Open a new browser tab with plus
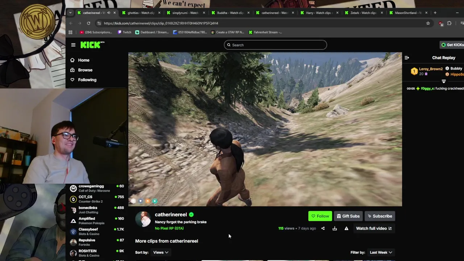 tap(435, 13)
